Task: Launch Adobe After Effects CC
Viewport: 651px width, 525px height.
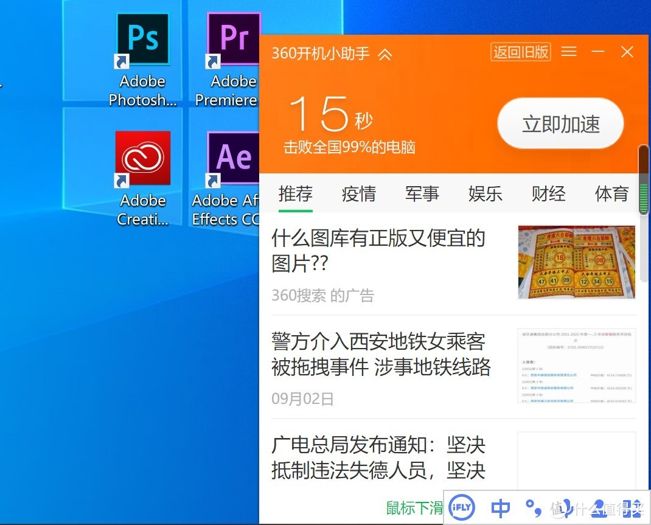Action: [x=233, y=157]
